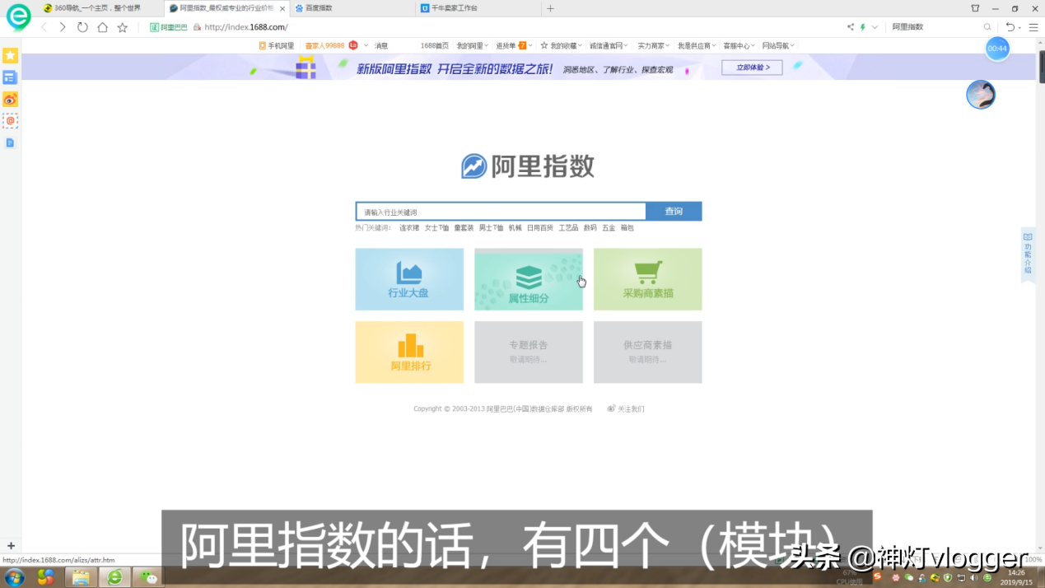Select the 连衣裙 hot keyword link
The height and width of the screenshot is (588, 1045).
(x=409, y=228)
